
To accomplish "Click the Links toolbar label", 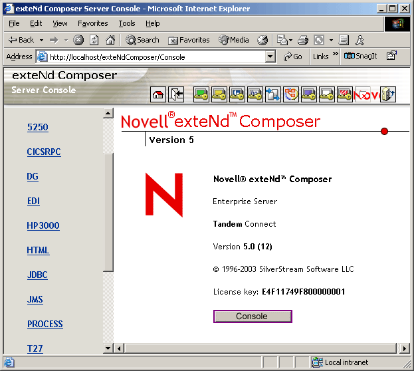I will pyautogui.click(x=321, y=57).
